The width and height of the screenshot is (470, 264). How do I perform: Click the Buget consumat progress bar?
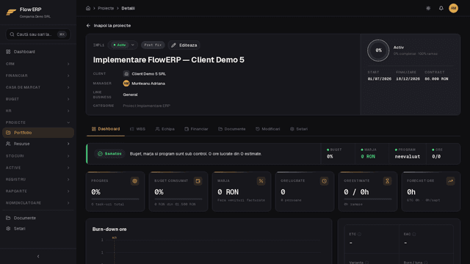click(x=178, y=199)
